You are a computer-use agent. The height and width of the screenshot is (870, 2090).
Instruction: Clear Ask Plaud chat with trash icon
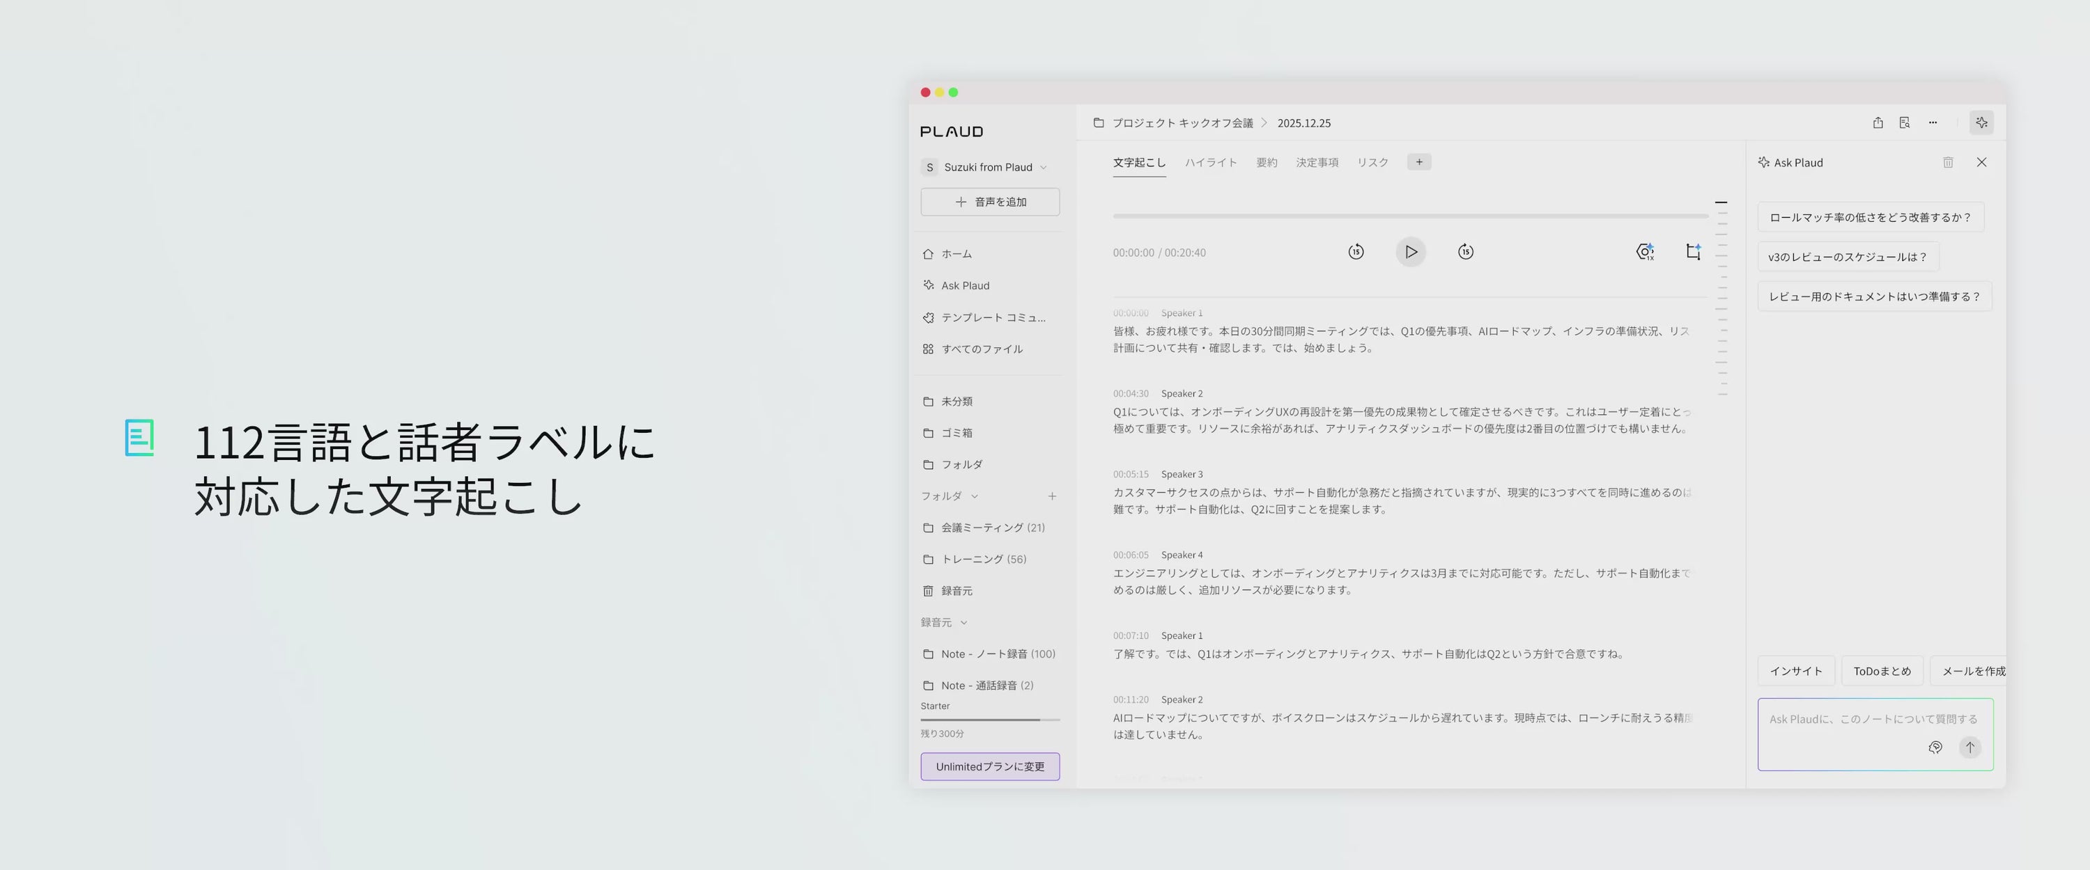pos(1947,163)
